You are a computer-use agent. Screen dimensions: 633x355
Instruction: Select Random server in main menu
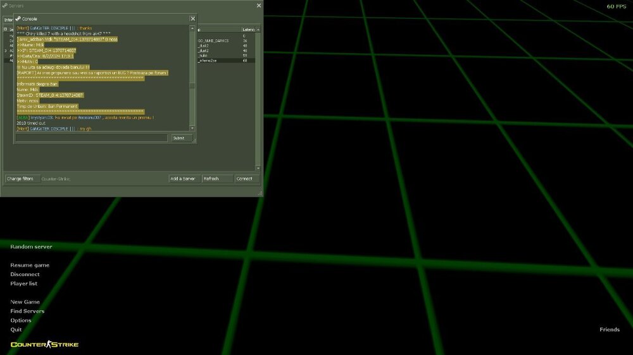(x=31, y=246)
